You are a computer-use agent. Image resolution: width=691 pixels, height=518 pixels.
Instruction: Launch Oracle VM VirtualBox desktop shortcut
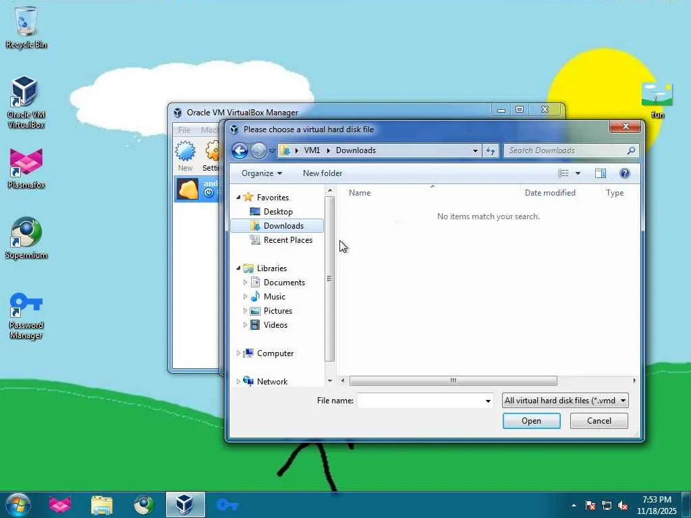[x=26, y=103]
